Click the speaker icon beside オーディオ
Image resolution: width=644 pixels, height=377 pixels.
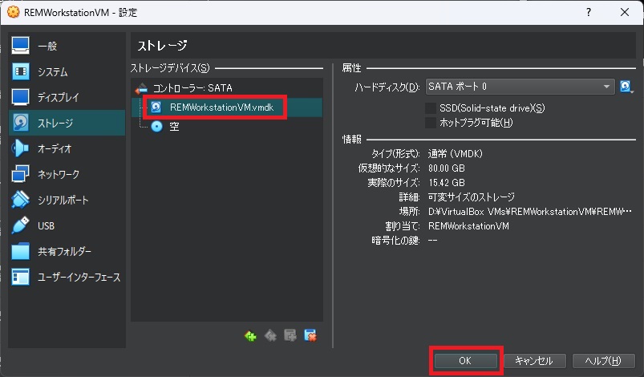click(x=20, y=148)
